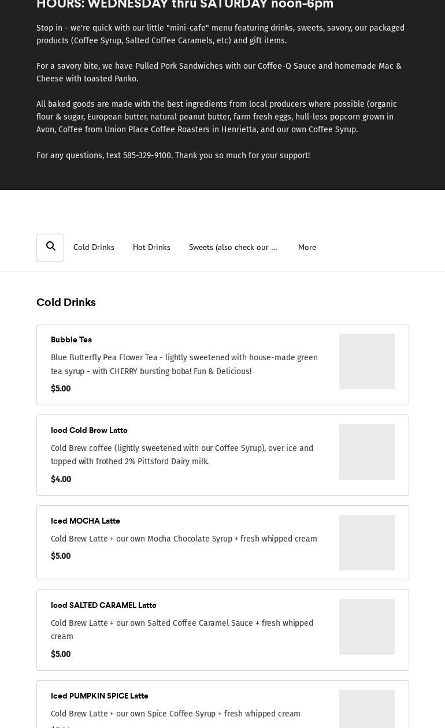Image resolution: width=445 pixels, height=728 pixels.
Task: Click the Bubble Tea description text
Action: (x=184, y=364)
